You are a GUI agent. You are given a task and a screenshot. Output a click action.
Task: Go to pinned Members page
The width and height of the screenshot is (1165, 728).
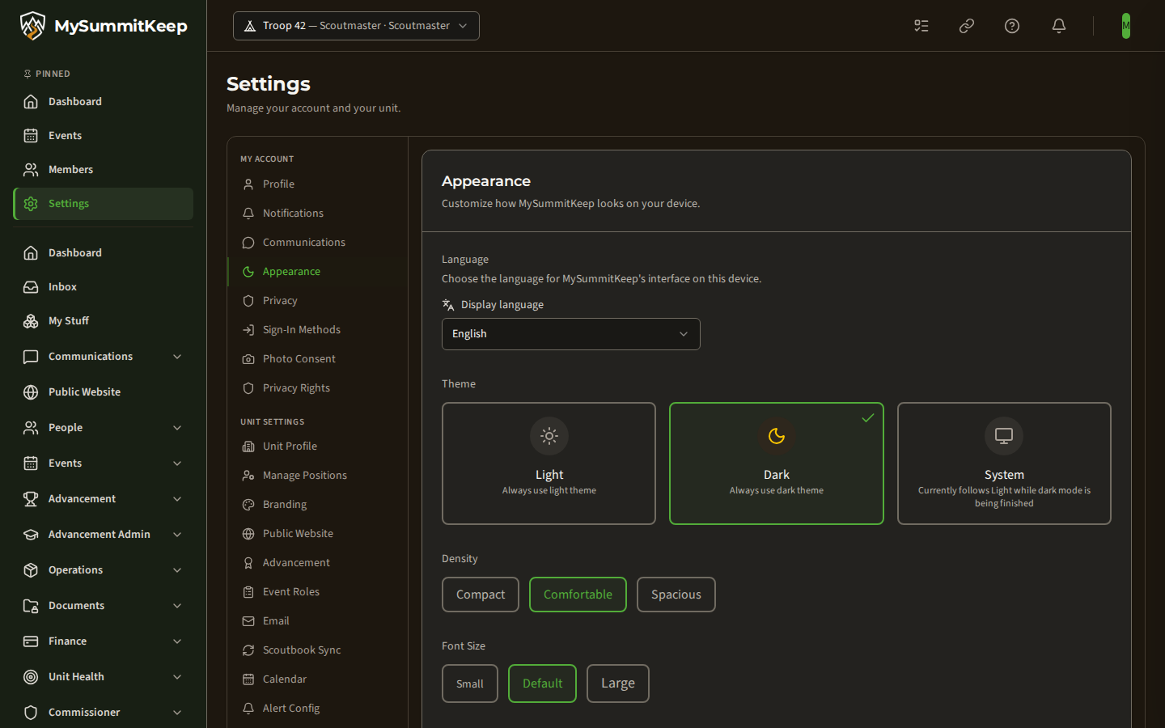[x=104, y=170]
